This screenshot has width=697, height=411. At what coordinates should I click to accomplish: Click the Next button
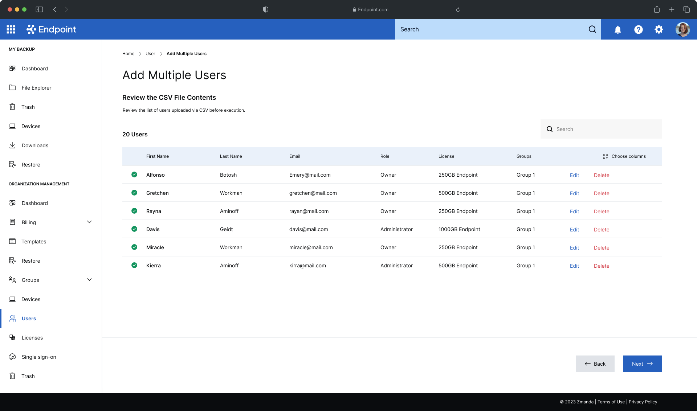(x=642, y=363)
